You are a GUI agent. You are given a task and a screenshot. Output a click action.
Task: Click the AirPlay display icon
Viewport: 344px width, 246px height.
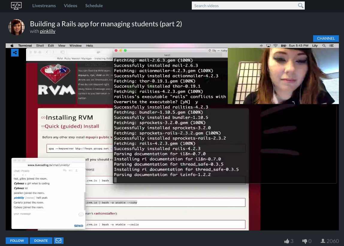(268, 45)
